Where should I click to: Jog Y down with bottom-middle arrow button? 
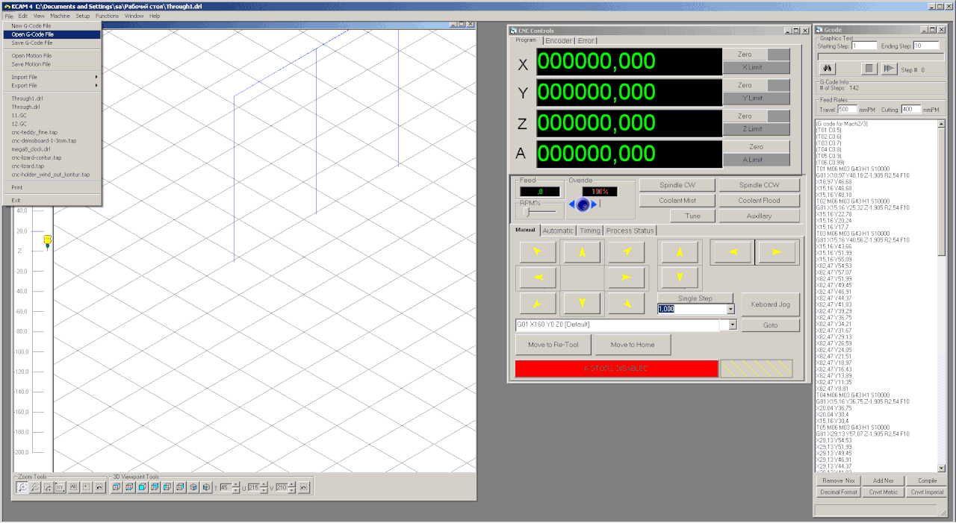point(582,303)
